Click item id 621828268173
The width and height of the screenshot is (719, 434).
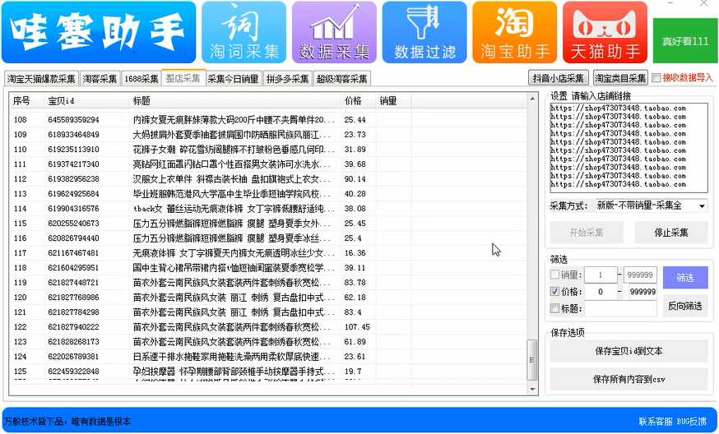click(73, 342)
